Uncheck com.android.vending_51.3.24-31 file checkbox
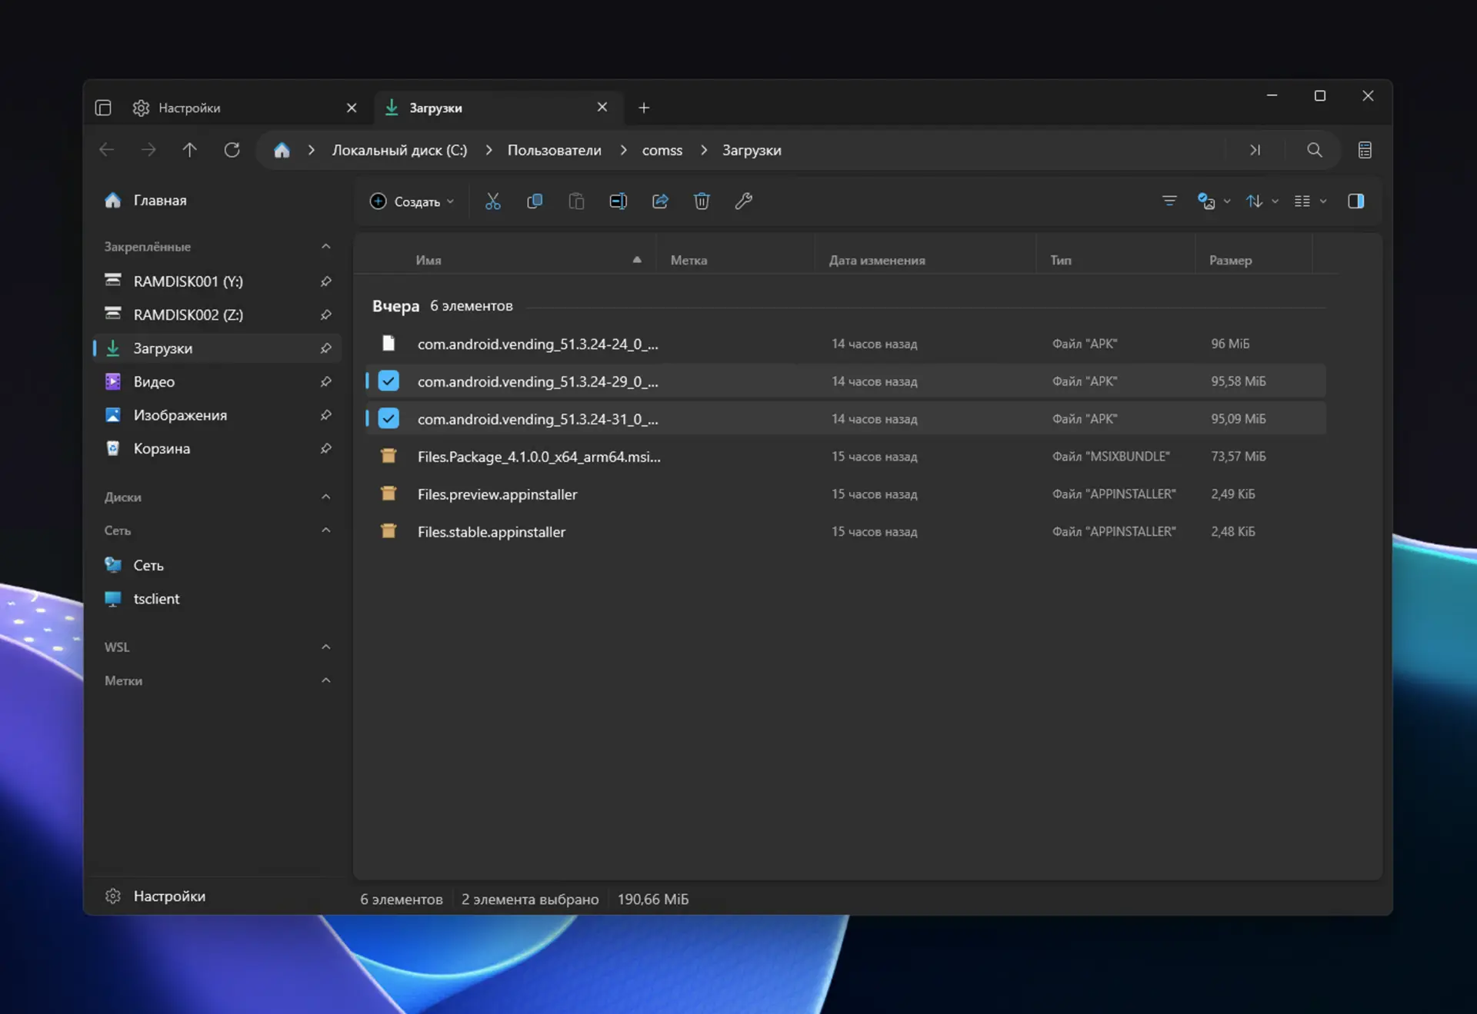1477x1014 pixels. (388, 419)
